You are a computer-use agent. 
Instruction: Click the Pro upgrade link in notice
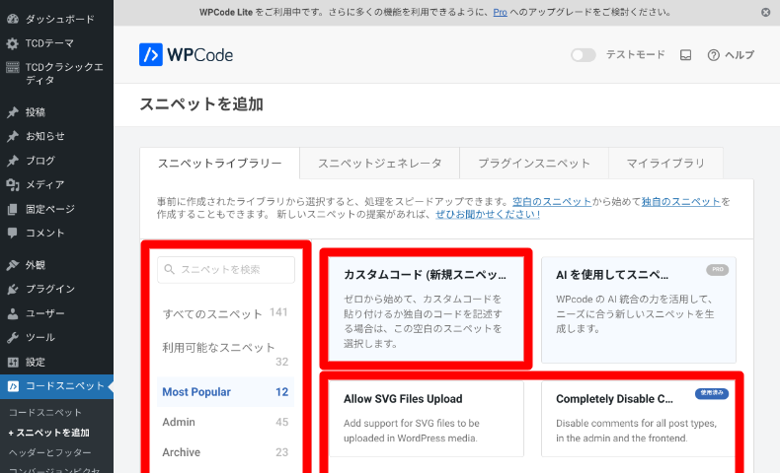500,13
